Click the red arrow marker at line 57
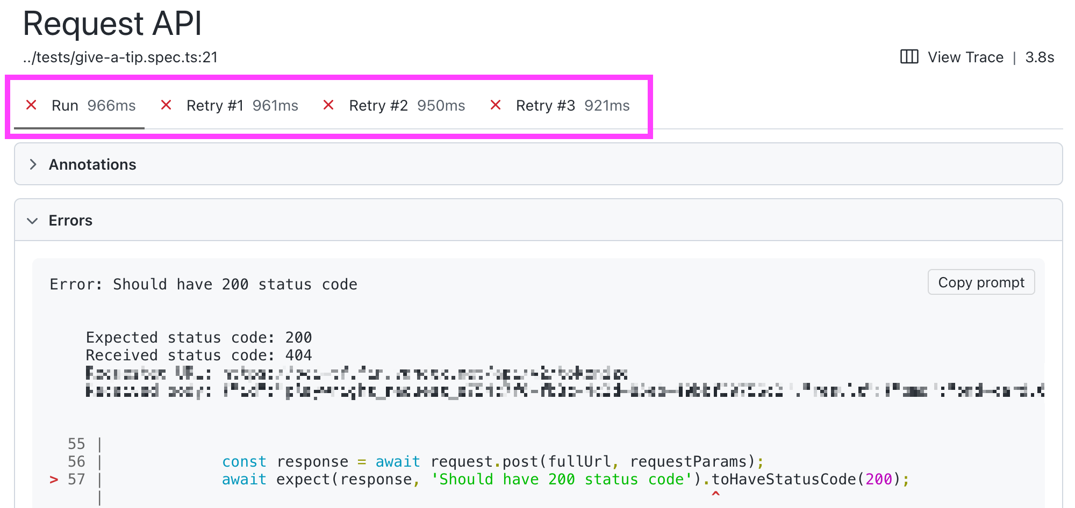The width and height of the screenshot is (1075, 508). tap(54, 480)
